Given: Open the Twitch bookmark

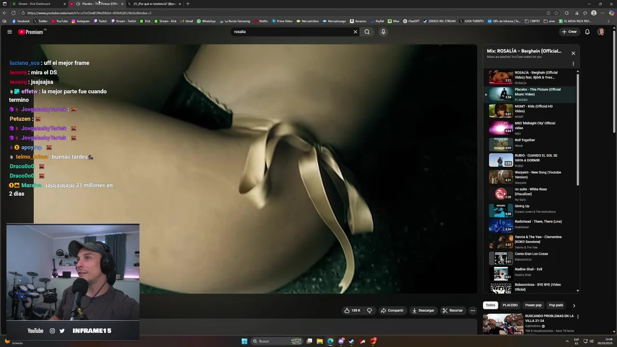Looking at the screenshot, I should pyautogui.click(x=100, y=21).
